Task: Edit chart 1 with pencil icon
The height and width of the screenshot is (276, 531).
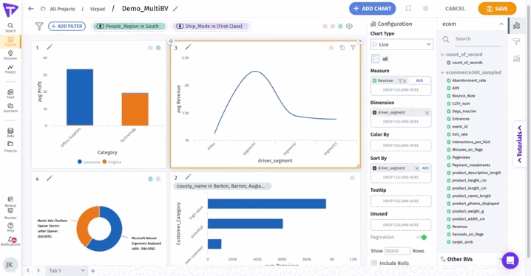Action: click(50, 47)
